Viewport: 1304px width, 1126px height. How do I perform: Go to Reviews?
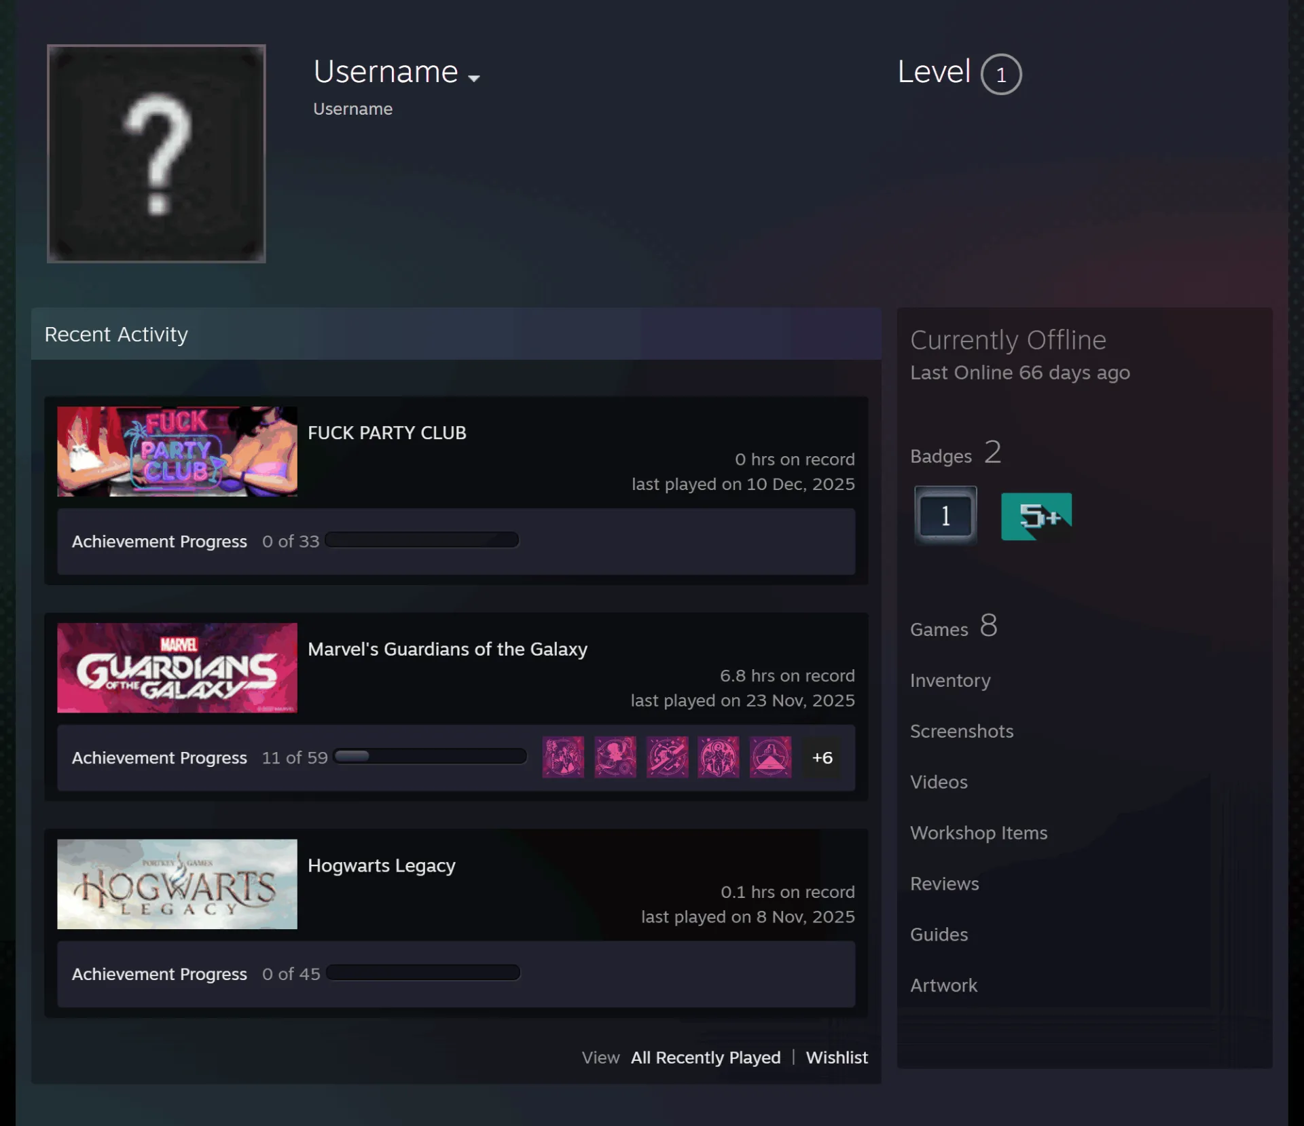pyautogui.click(x=944, y=884)
